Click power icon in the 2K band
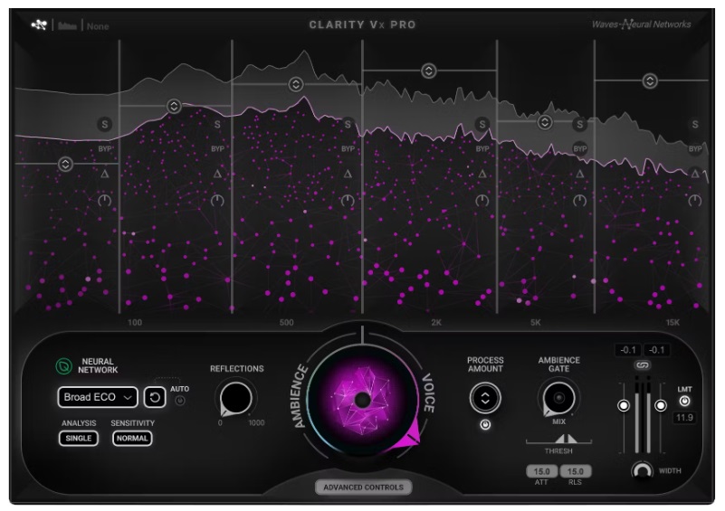Image resolution: width=725 pixels, height=511 pixels. 482,201
